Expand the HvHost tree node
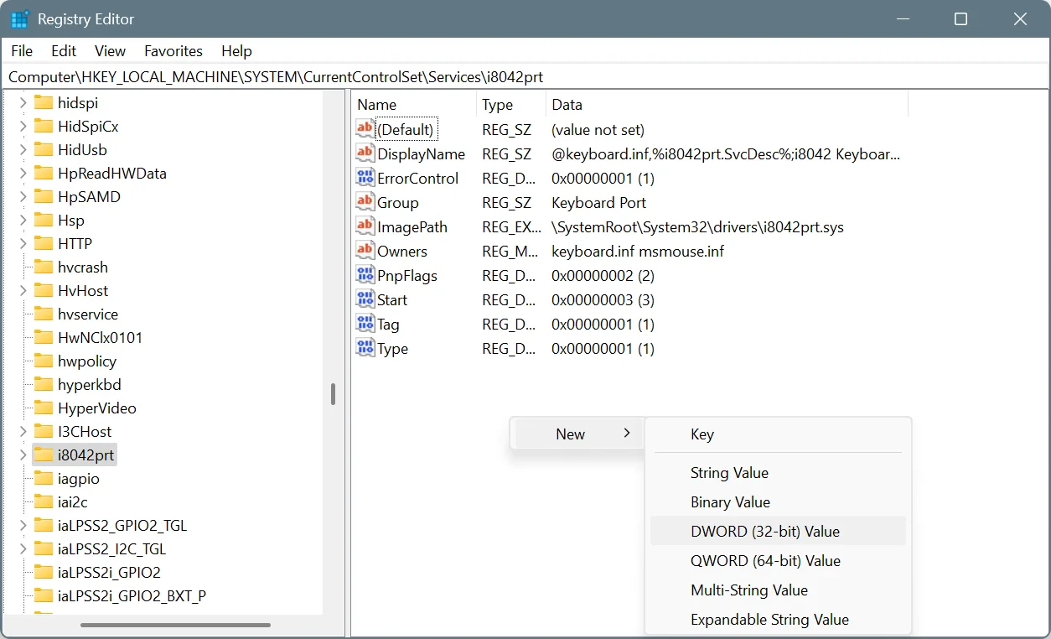Screen dimensions: 1051x639 click(x=23, y=290)
